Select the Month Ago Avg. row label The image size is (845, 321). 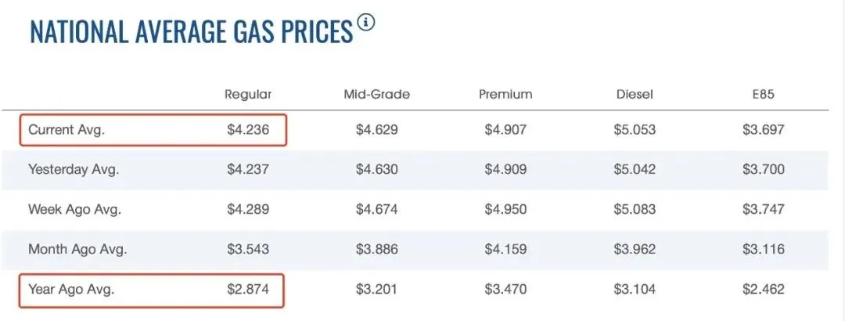click(x=77, y=250)
